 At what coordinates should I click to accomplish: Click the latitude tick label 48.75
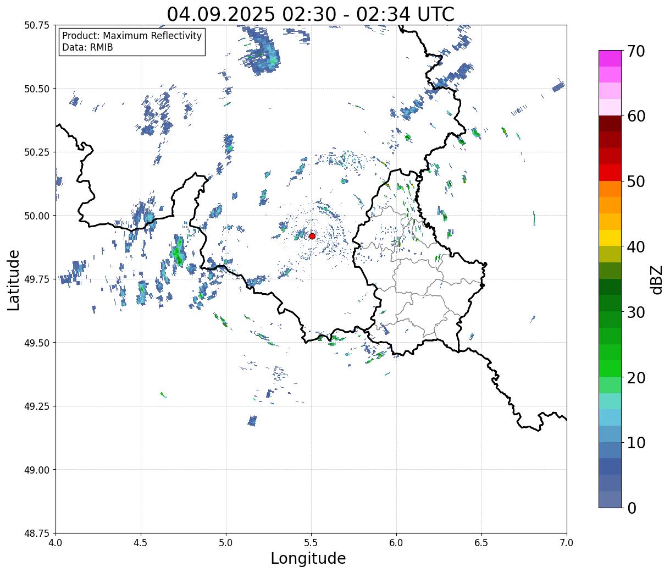(37, 533)
